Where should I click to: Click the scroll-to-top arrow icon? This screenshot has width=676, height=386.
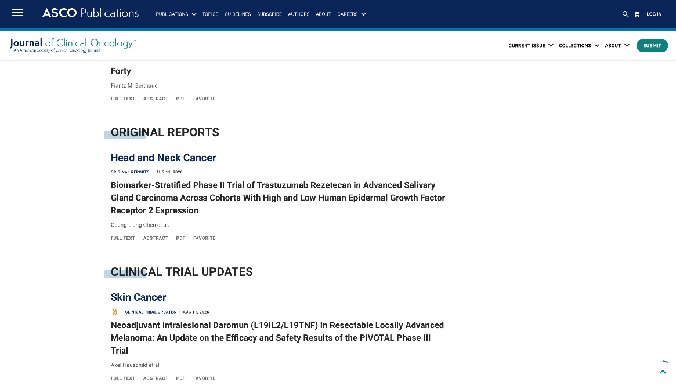pos(663,372)
